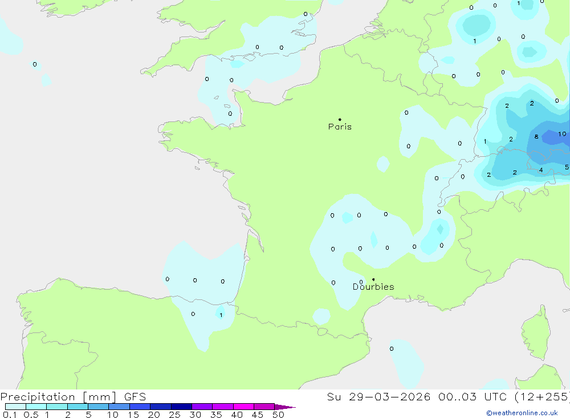Click the legend swatch between 5 and 10

point(98,407)
